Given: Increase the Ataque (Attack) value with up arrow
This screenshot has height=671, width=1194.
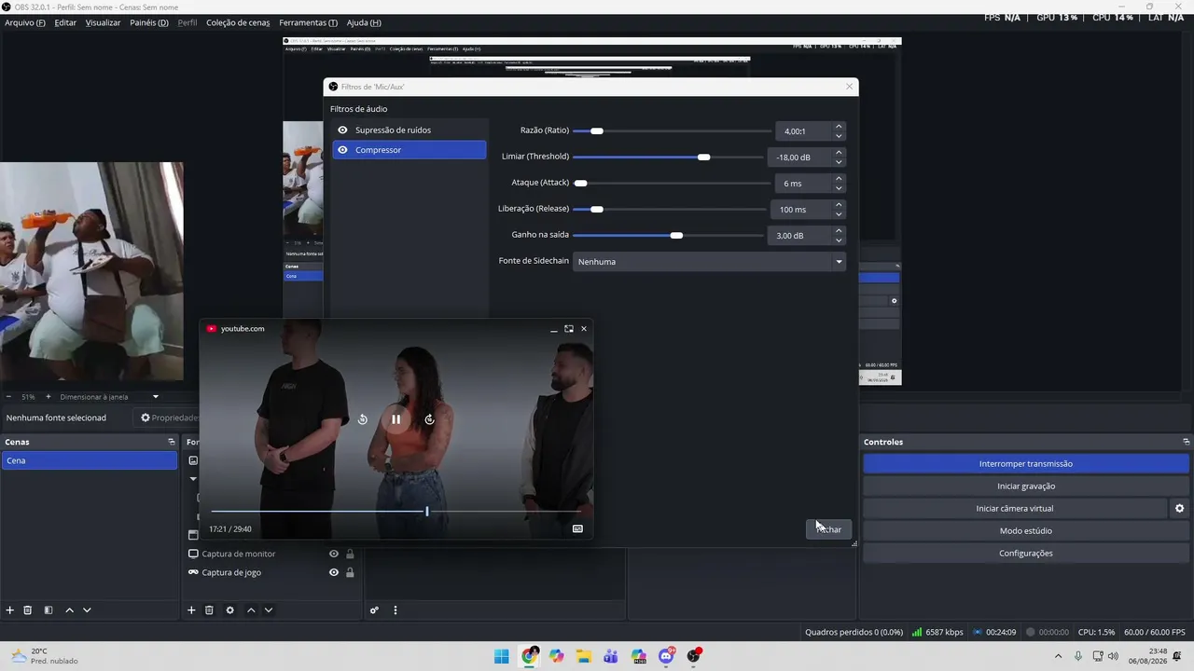Looking at the screenshot, I should pyautogui.click(x=839, y=179).
